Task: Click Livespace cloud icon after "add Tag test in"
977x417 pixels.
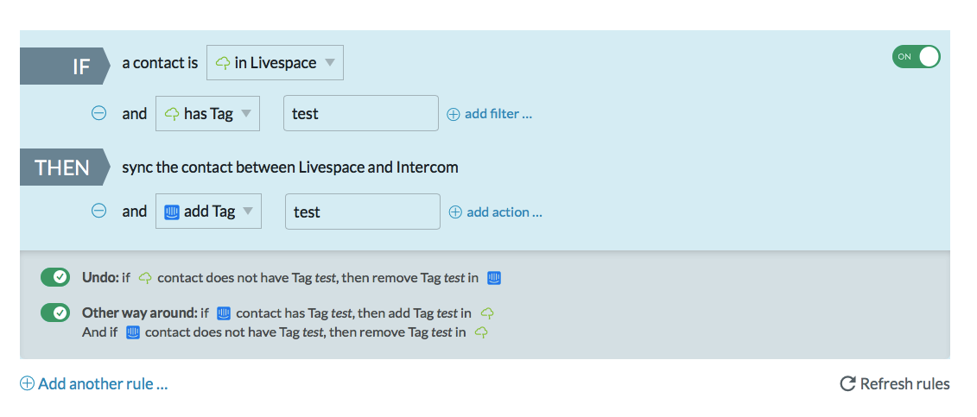Action: (x=488, y=313)
